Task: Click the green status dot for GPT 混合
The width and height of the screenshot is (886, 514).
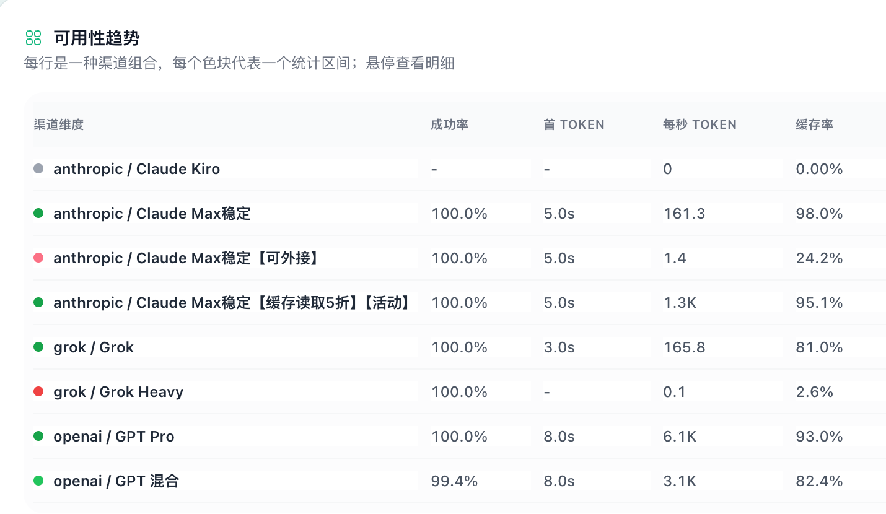Action: click(38, 481)
